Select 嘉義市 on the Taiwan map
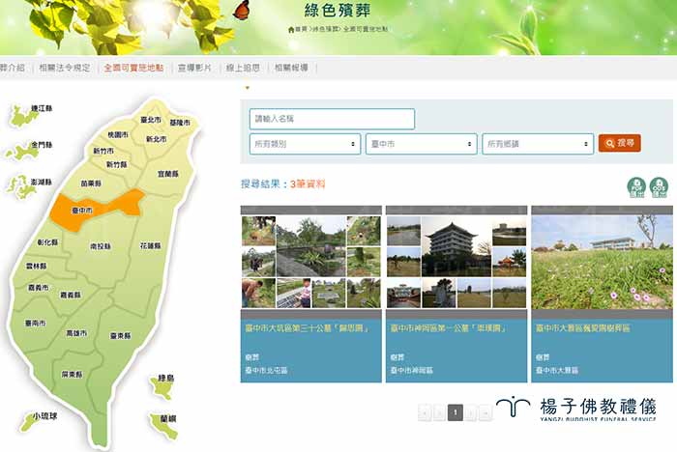This screenshot has height=452, width=677. click(39, 287)
